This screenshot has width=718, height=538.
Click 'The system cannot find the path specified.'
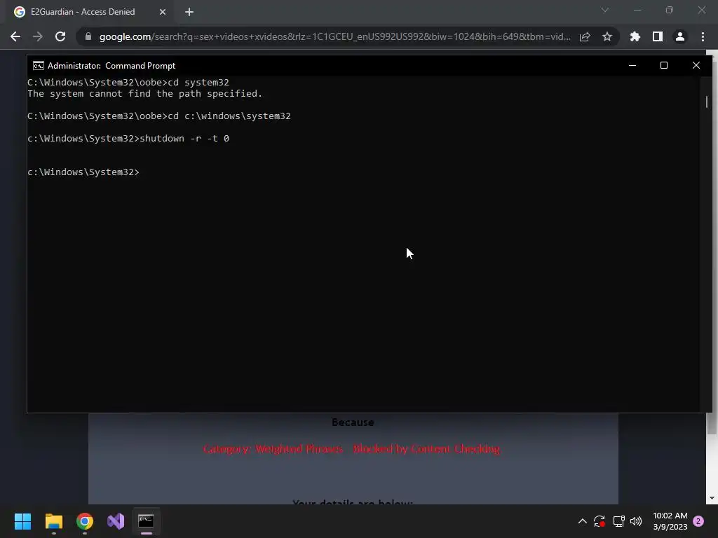[144, 93]
